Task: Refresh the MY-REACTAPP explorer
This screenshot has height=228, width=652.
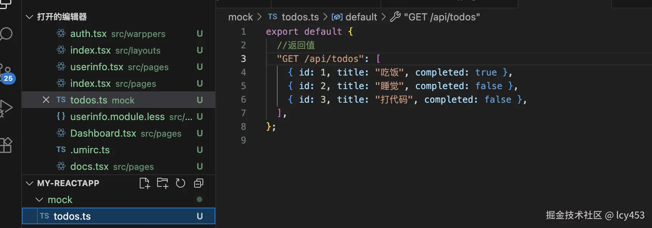Action: click(x=181, y=183)
